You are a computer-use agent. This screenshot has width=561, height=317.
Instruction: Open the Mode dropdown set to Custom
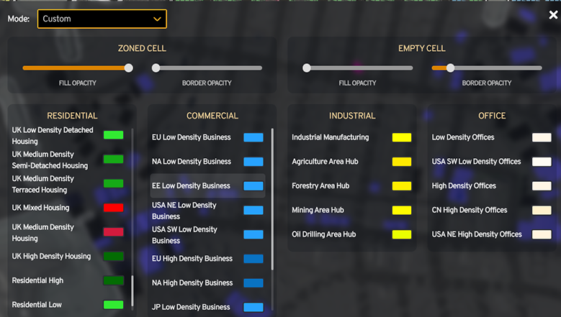pos(102,19)
